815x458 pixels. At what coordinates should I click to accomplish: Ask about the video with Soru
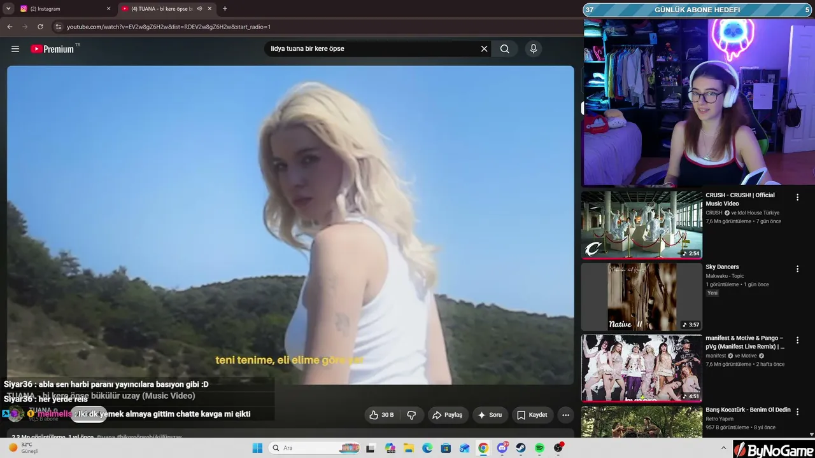coord(490,415)
